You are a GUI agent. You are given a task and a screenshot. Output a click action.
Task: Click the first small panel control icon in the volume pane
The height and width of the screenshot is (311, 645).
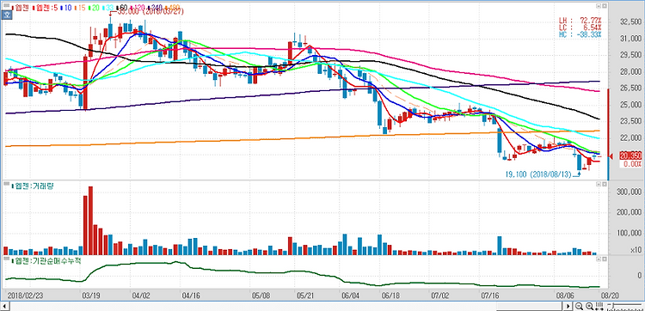(x=599, y=184)
